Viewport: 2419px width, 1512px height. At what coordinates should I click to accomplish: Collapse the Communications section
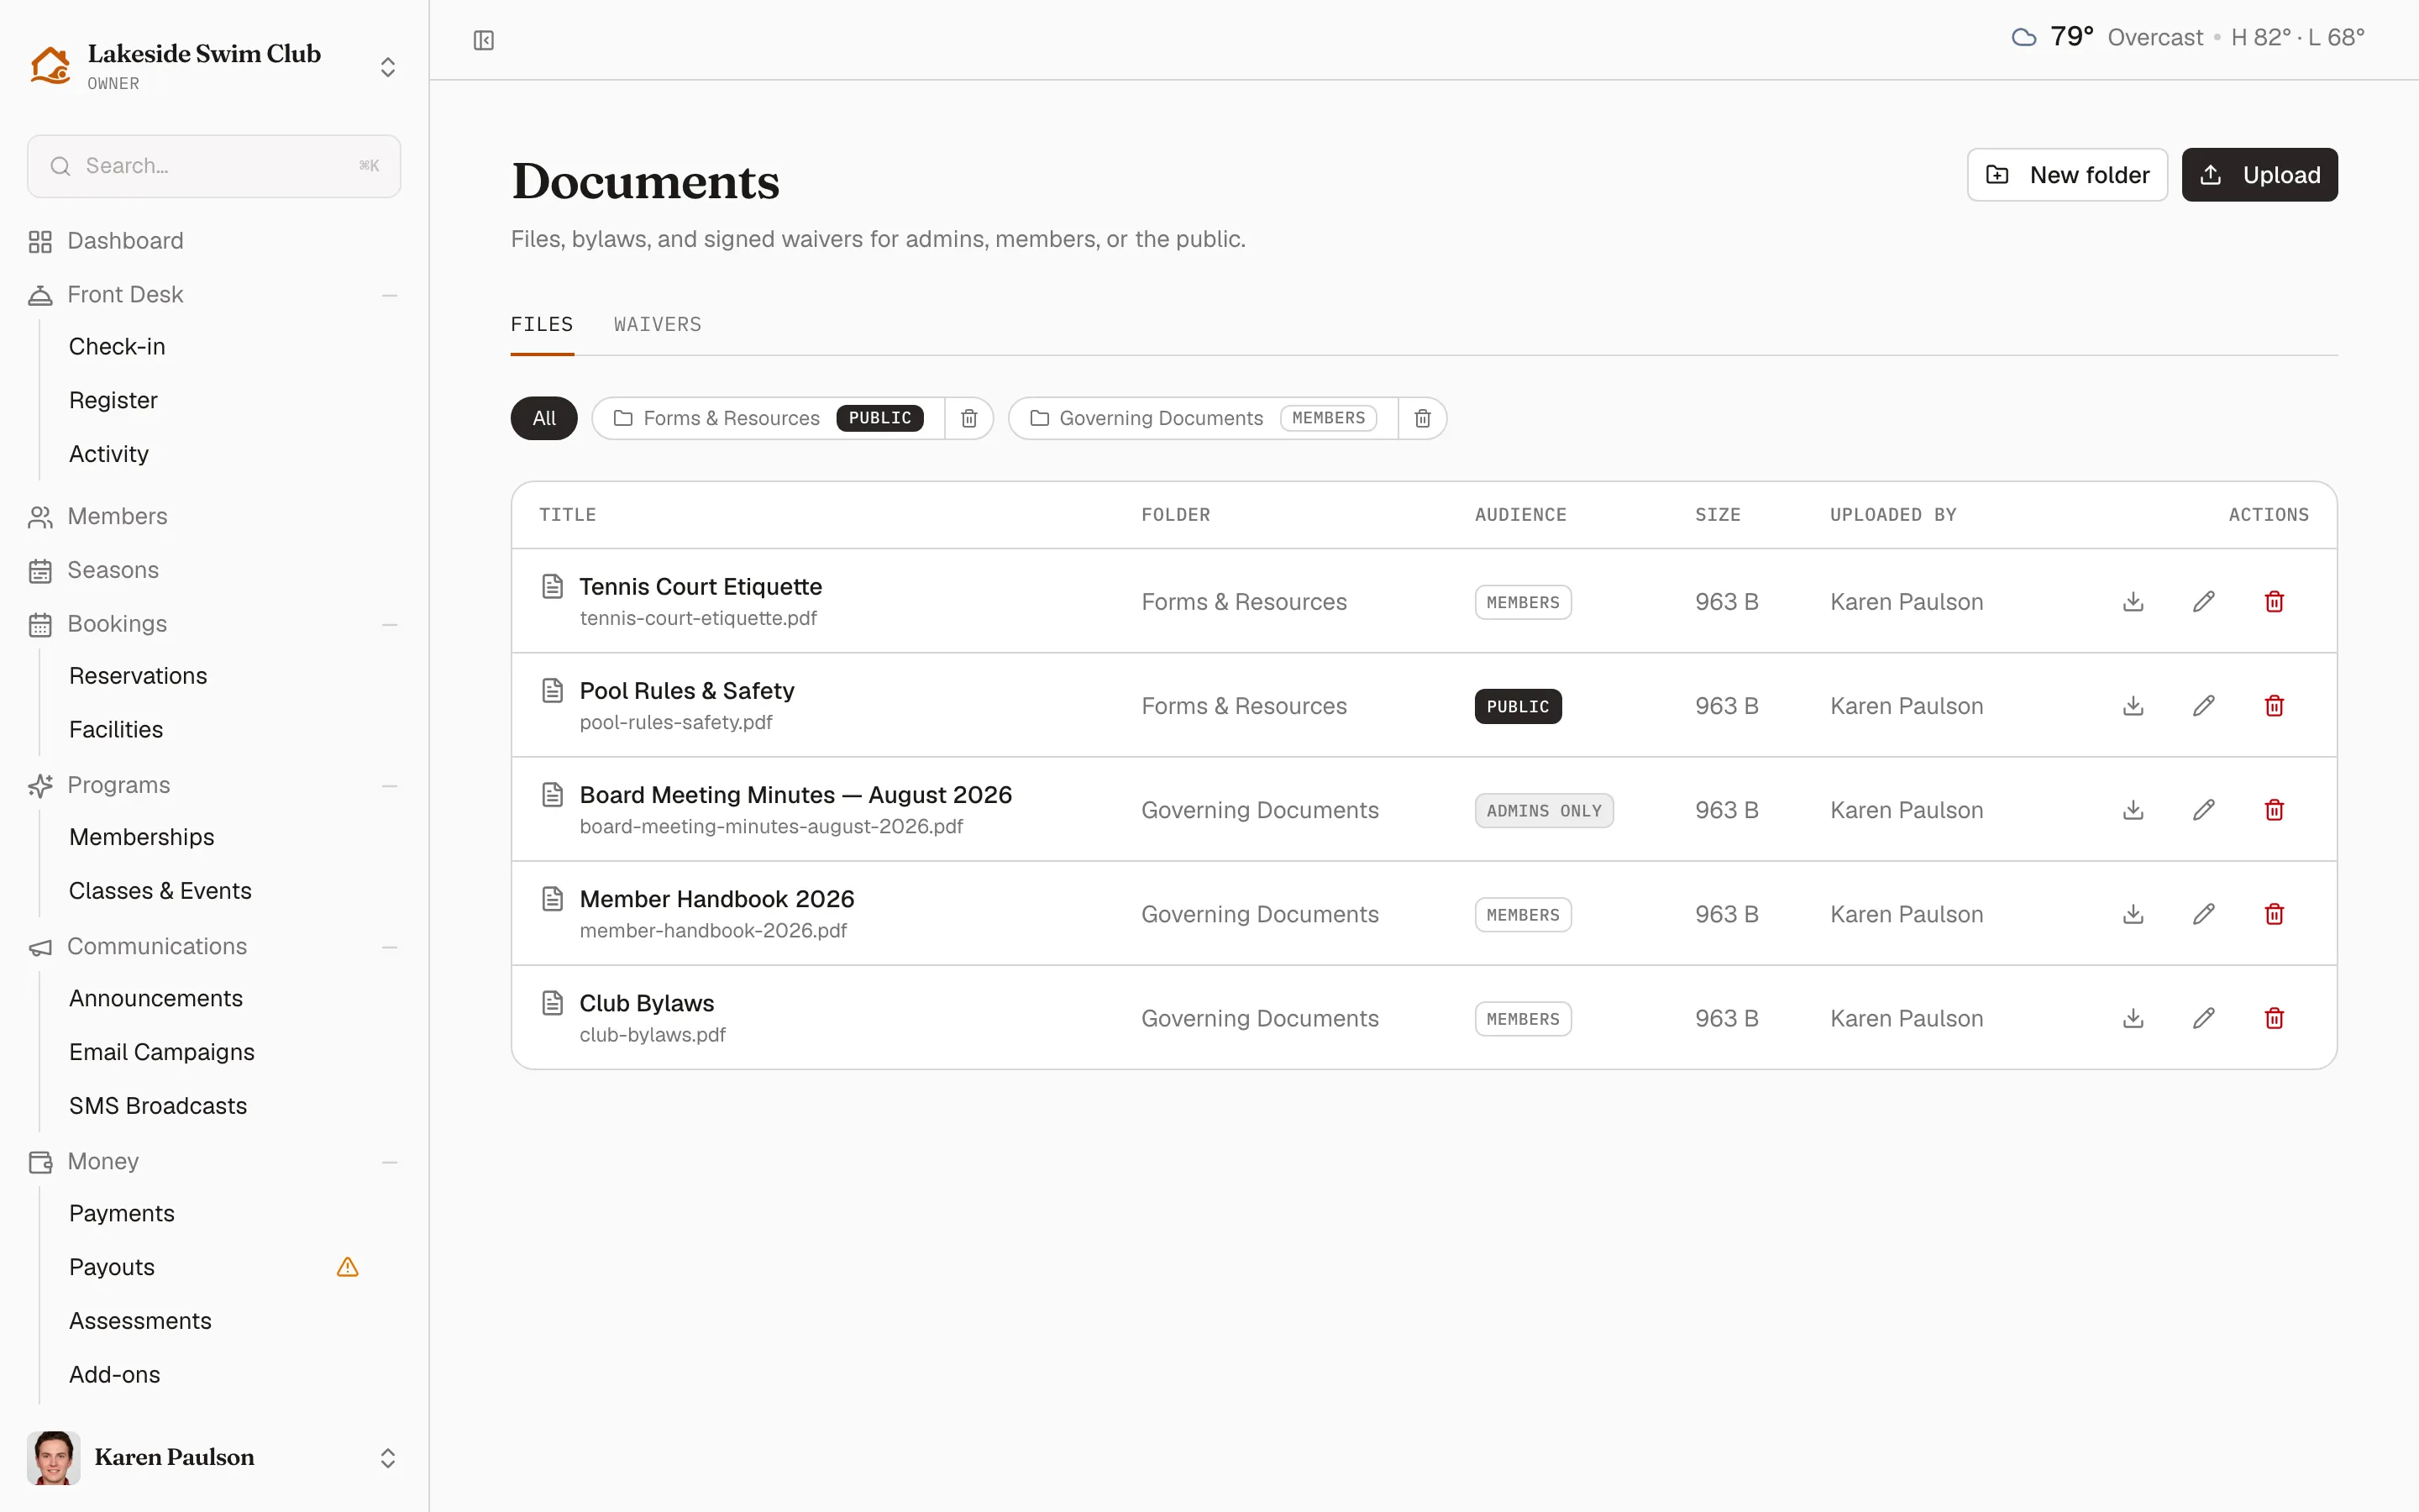[390, 946]
